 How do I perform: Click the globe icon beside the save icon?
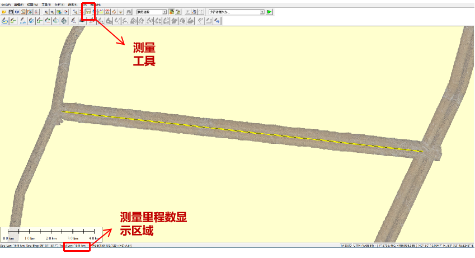coord(17,12)
